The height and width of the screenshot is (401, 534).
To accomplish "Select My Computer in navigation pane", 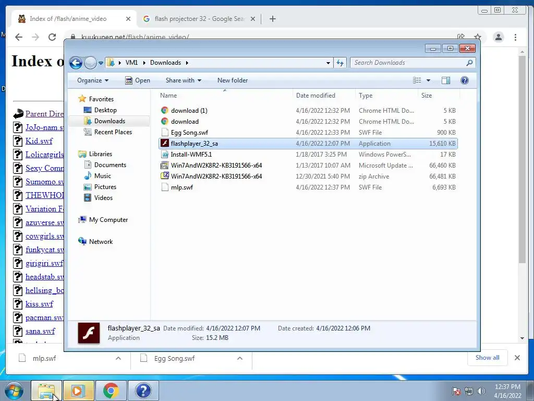I will (x=108, y=220).
